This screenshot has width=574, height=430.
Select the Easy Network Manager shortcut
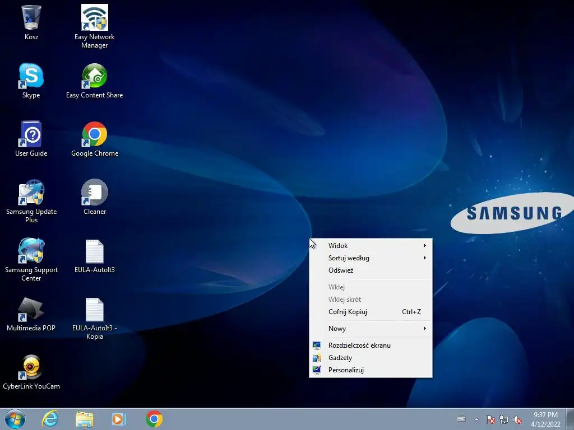(x=94, y=26)
